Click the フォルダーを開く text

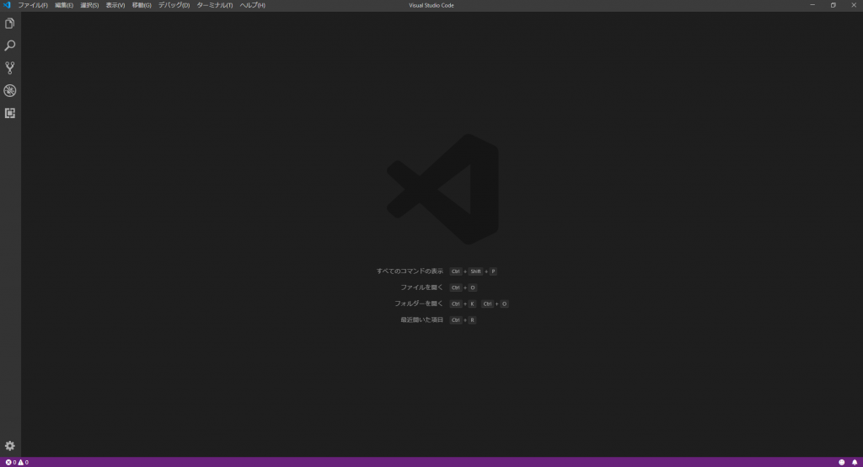click(418, 303)
